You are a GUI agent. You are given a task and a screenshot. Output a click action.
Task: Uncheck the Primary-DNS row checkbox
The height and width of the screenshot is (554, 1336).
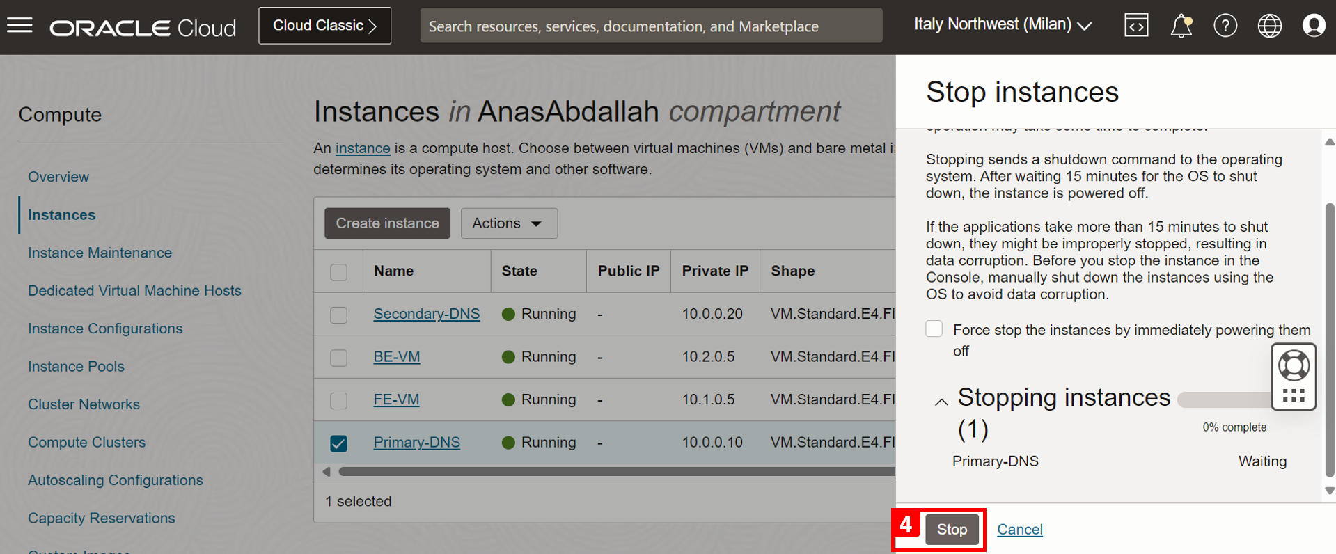[x=339, y=443]
